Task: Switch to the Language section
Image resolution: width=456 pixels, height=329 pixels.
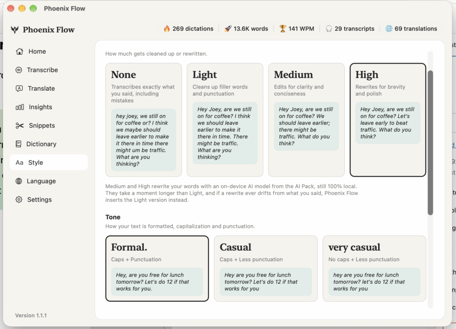Action: [x=49, y=181]
